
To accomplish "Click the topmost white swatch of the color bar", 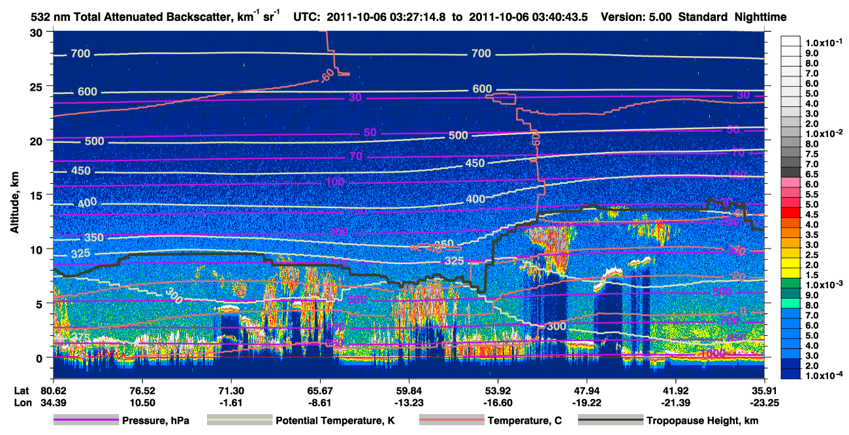I will click(792, 42).
